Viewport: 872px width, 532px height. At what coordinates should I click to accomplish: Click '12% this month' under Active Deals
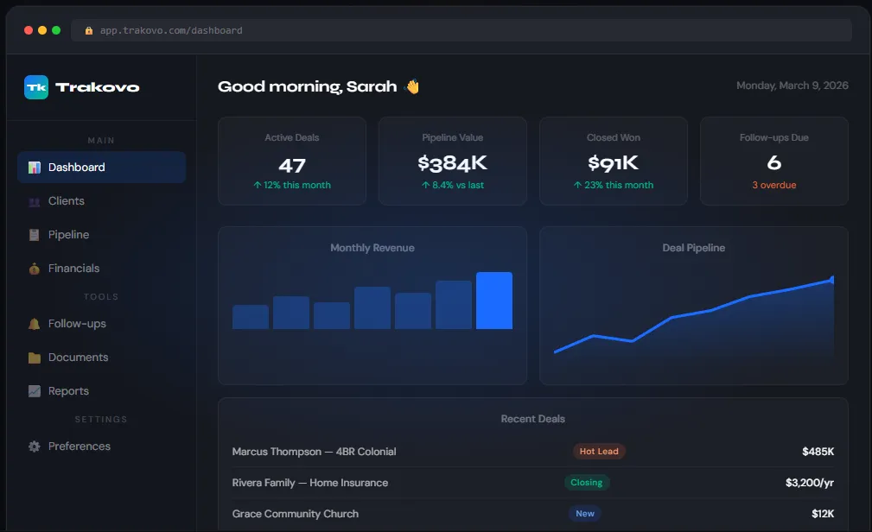292,185
